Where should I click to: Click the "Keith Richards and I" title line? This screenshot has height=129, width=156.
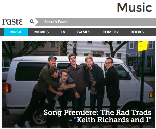(x=110, y=120)
